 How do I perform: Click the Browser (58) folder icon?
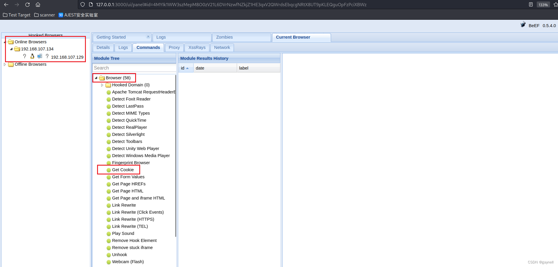coord(102,78)
